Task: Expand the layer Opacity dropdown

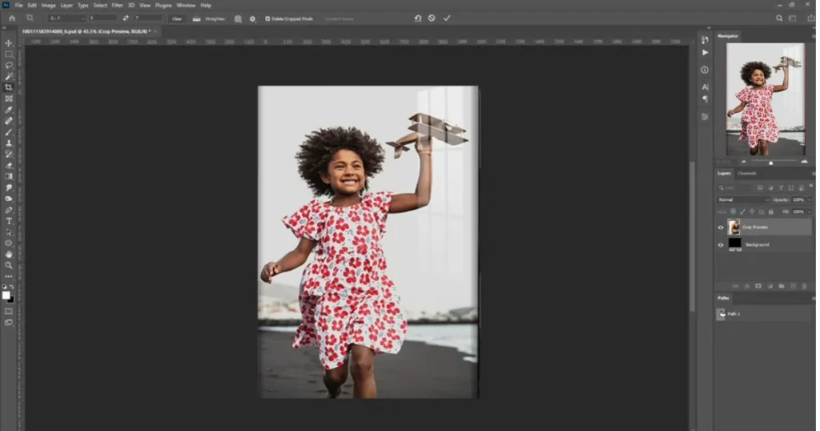Action: [809, 199]
